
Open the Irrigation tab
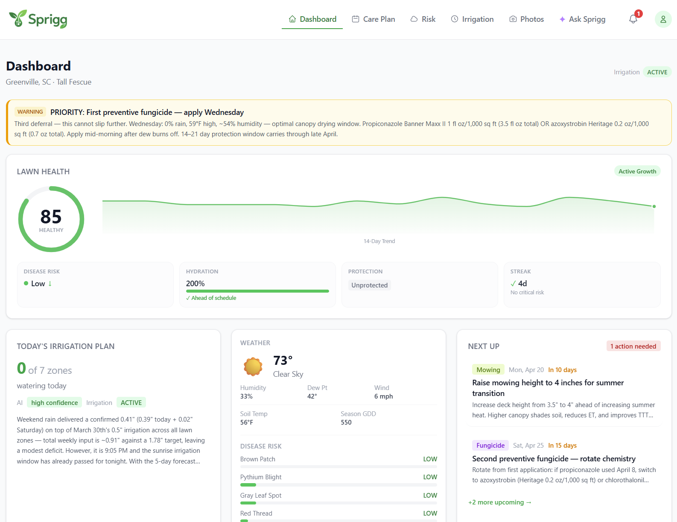click(473, 19)
